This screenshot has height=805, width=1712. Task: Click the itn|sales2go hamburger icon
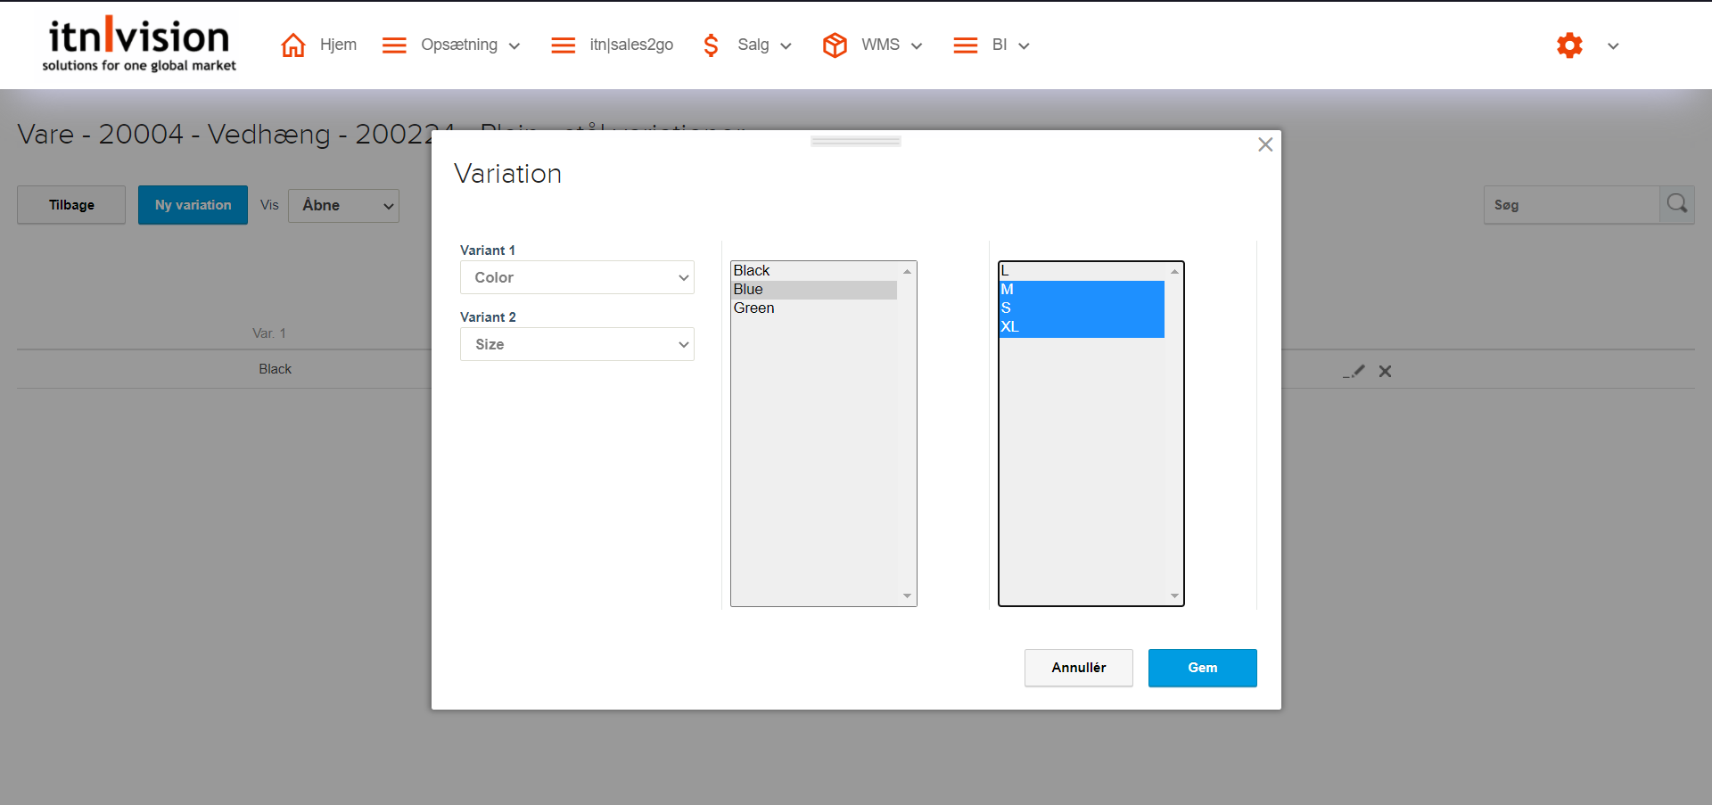563,45
